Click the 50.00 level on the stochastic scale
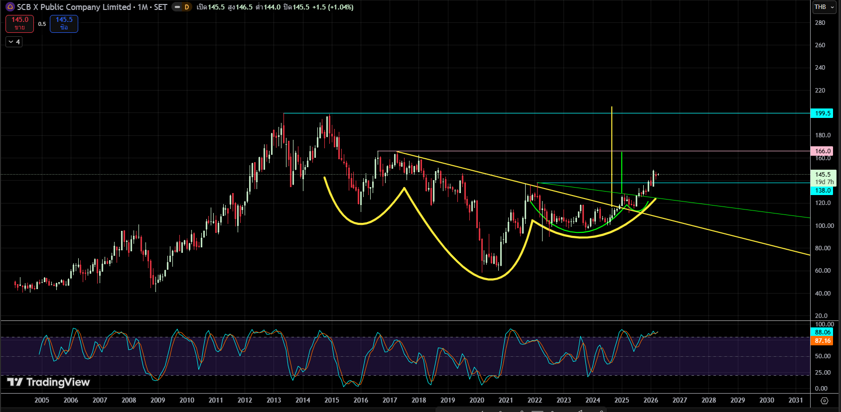The width and height of the screenshot is (841, 412). point(823,356)
